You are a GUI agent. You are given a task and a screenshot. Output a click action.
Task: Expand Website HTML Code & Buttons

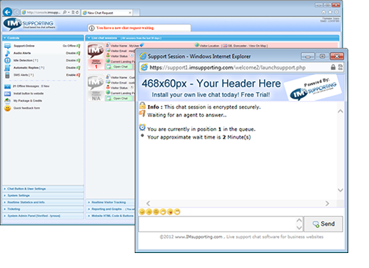point(111,216)
